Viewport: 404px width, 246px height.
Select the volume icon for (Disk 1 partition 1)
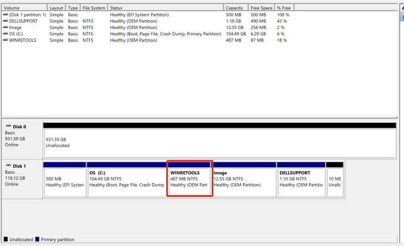5,15
